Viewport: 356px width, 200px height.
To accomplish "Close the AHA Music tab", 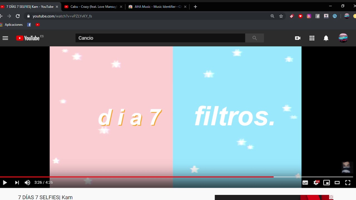I will coord(185,7).
